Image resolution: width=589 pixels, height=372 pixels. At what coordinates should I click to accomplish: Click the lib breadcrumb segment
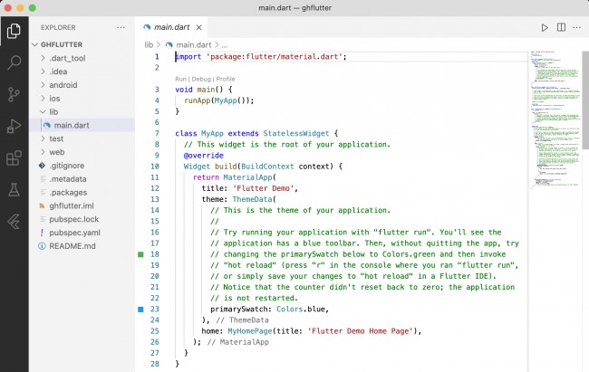150,44
